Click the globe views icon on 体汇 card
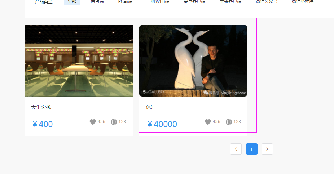 tap(229, 122)
